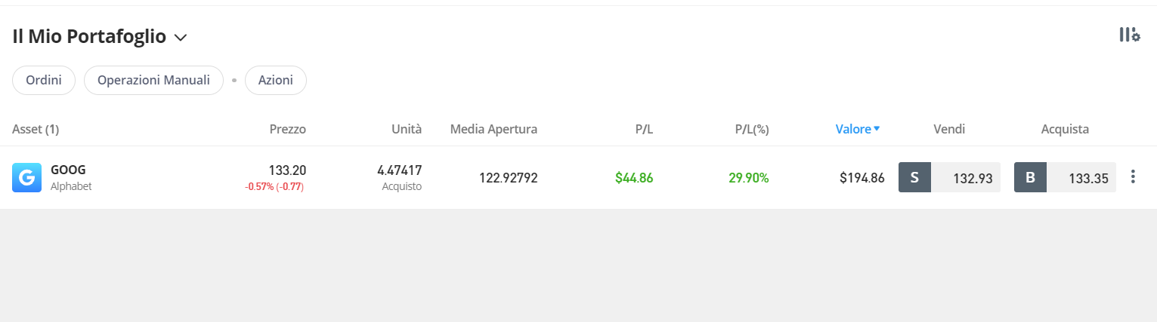Sort by the Media Apertura column header

(493, 129)
